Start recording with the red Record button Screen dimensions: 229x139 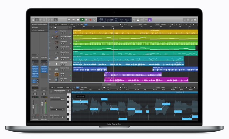click(x=90, y=20)
